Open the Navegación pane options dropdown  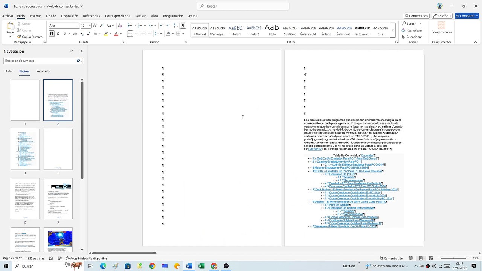click(71, 51)
